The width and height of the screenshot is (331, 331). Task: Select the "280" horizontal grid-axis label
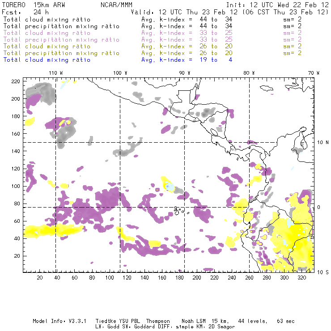pyautogui.click(x=267, y=278)
